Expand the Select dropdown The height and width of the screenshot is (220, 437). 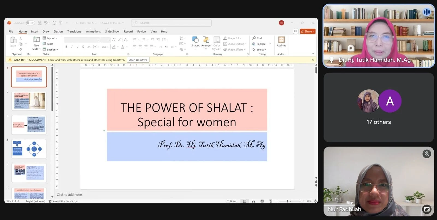tap(259, 49)
